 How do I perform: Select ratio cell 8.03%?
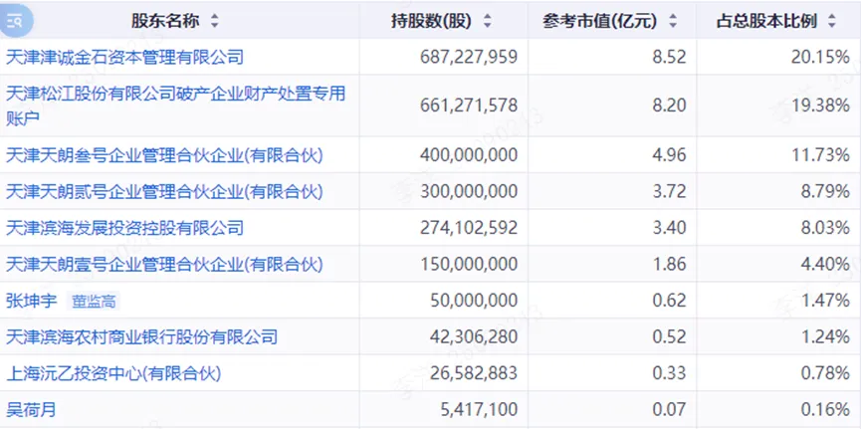(825, 227)
